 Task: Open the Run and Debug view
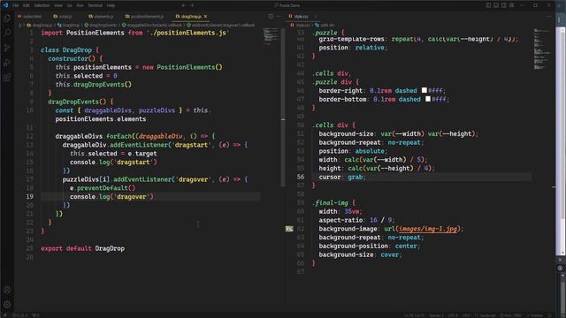tap(7, 63)
